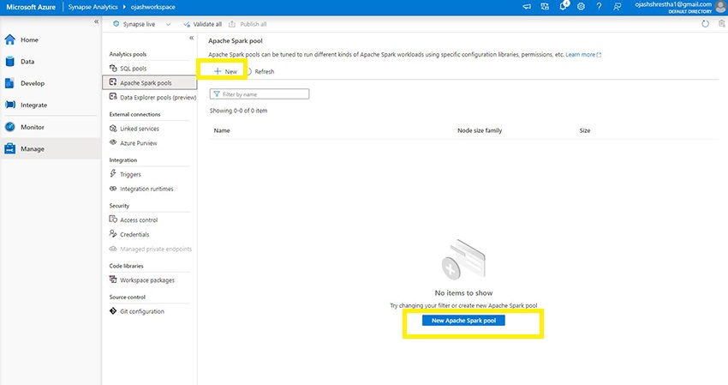Open the Learn more link
This screenshot has height=385, width=728.
pyautogui.click(x=583, y=54)
